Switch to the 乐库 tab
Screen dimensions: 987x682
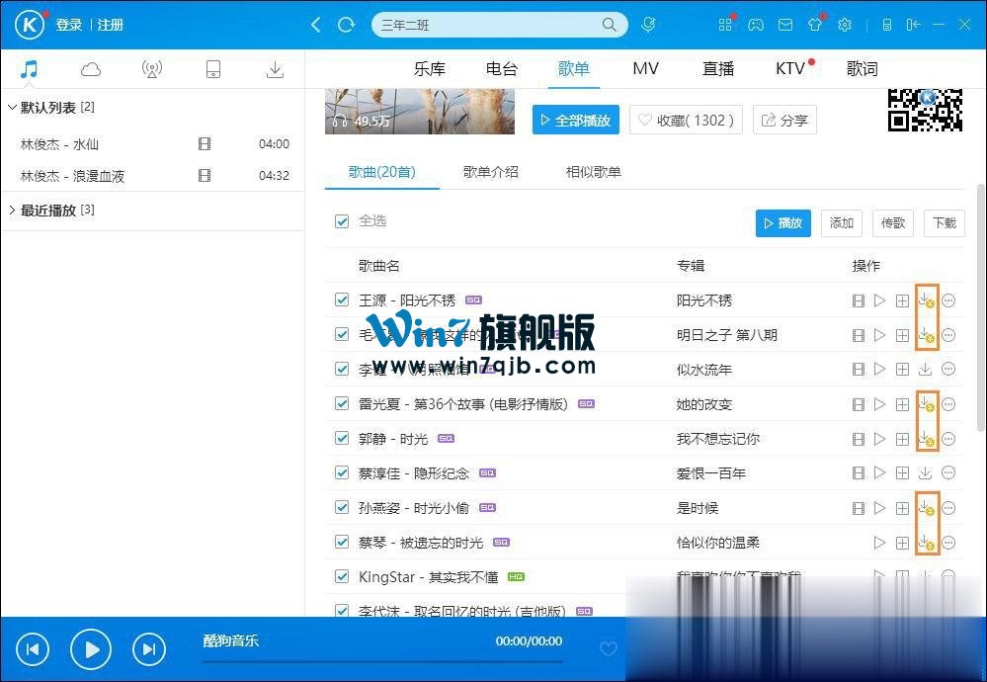pyautogui.click(x=430, y=69)
